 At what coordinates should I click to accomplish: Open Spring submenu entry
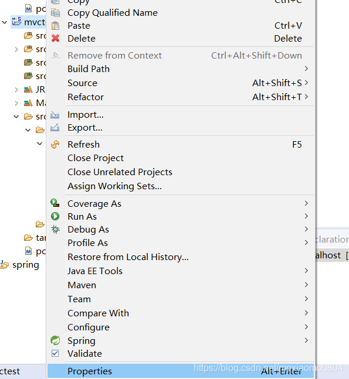pyautogui.click(x=181, y=340)
